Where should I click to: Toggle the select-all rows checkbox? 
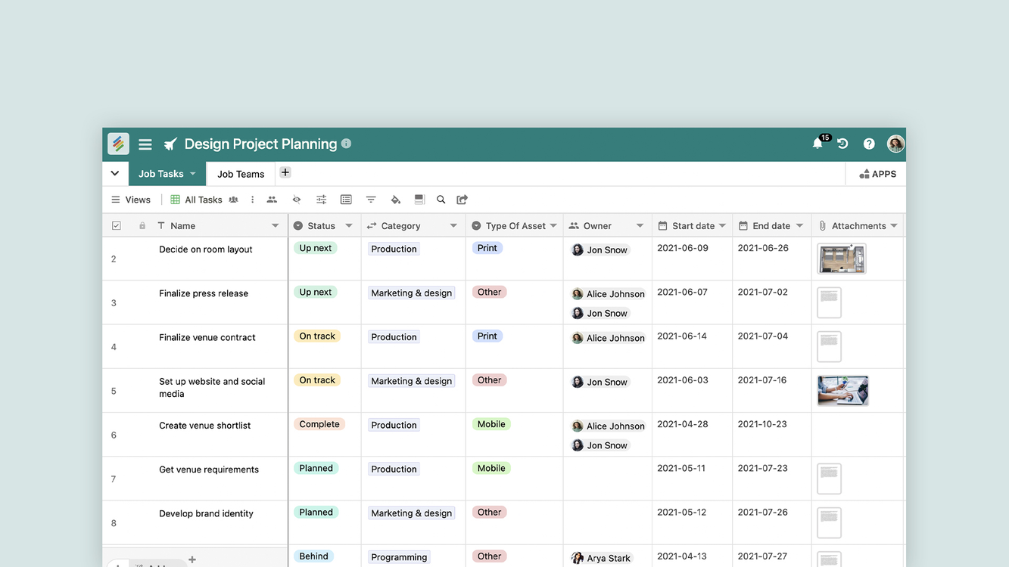(x=117, y=225)
